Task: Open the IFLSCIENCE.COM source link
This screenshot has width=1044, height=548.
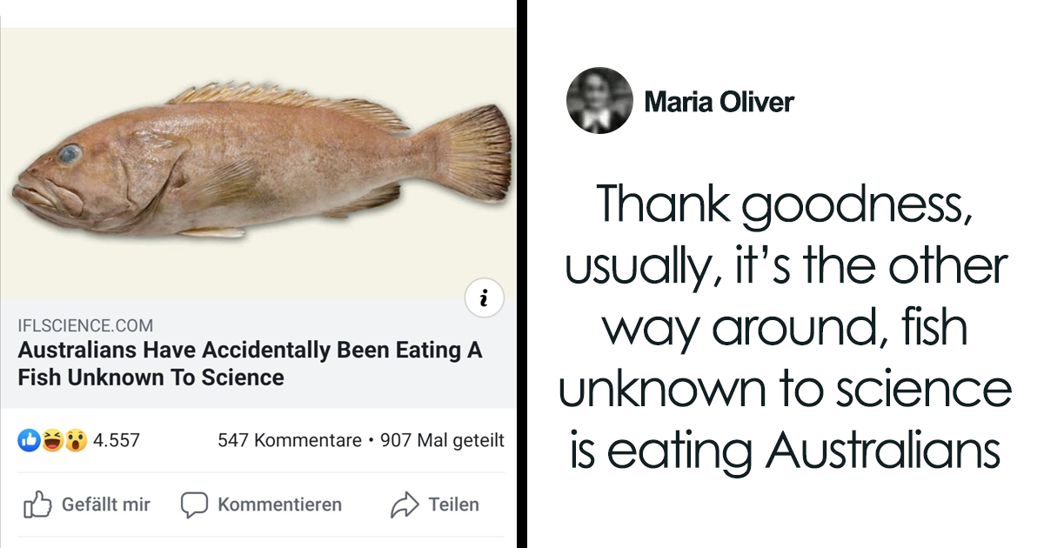Action: coord(84,324)
